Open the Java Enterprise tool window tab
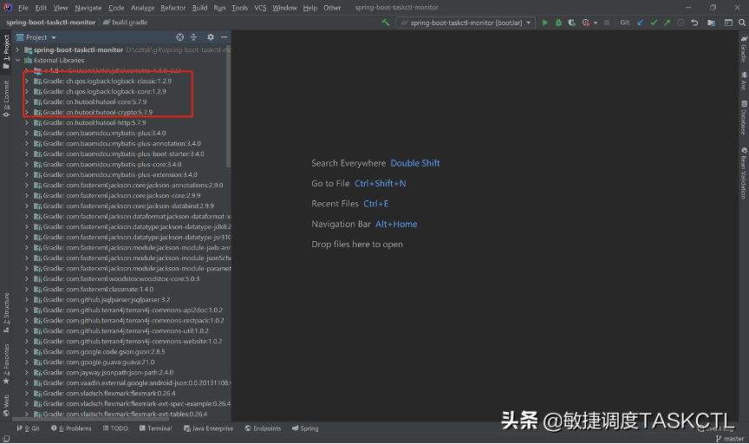This screenshot has height=444, width=749. 208,428
